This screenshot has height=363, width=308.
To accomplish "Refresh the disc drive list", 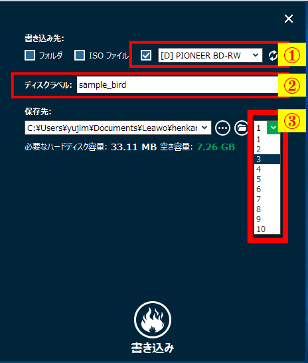I will click(273, 56).
